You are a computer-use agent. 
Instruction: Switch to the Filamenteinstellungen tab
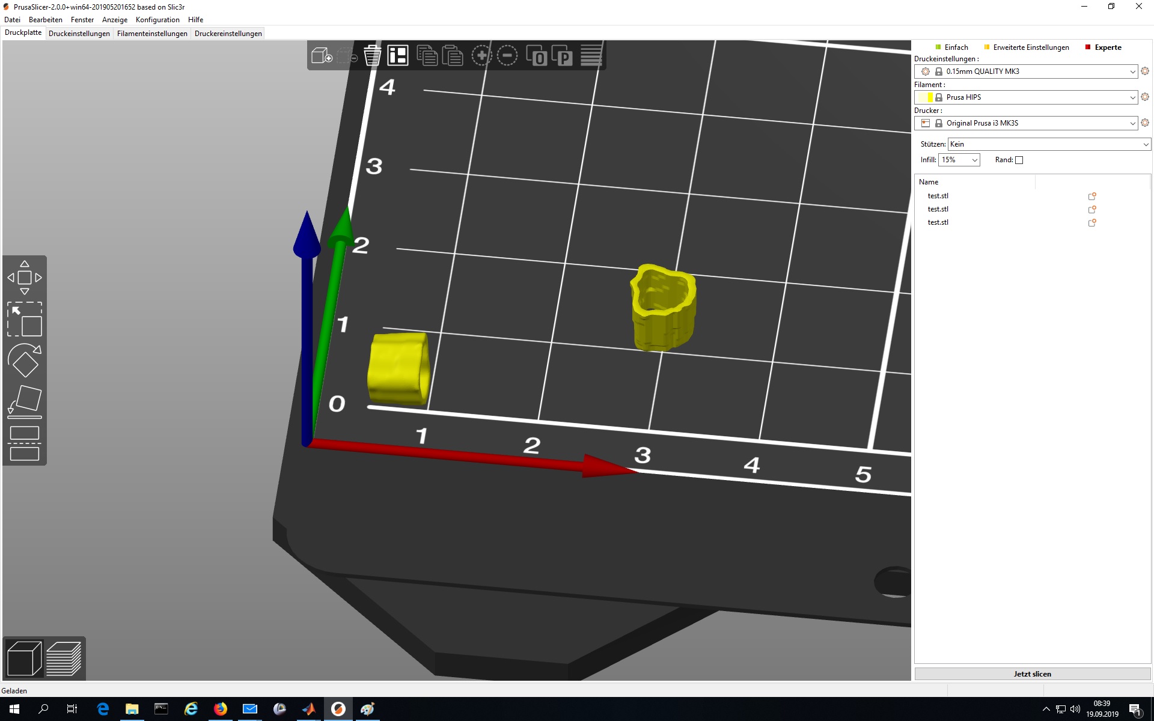click(152, 34)
